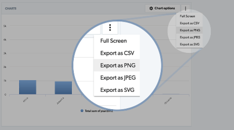Click the Africa bar in the chart

click(x=28, y=87)
